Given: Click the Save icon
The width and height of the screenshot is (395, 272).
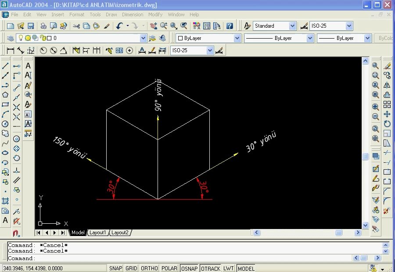Looking at the screenshot, I should point(30,26).
